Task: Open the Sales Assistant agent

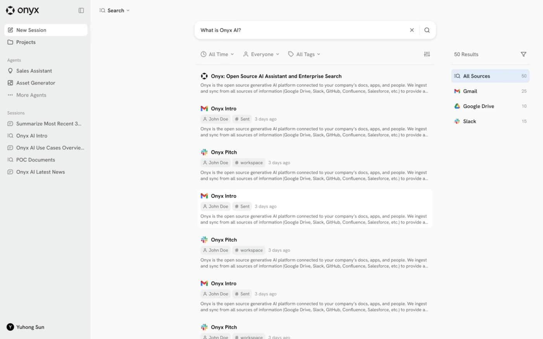Action: [46, 71]
